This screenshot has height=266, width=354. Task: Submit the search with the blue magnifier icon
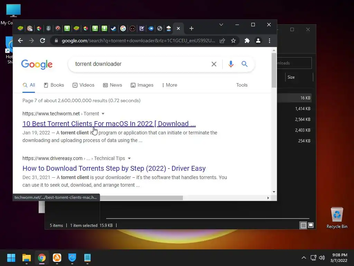(x=244, y=64)
